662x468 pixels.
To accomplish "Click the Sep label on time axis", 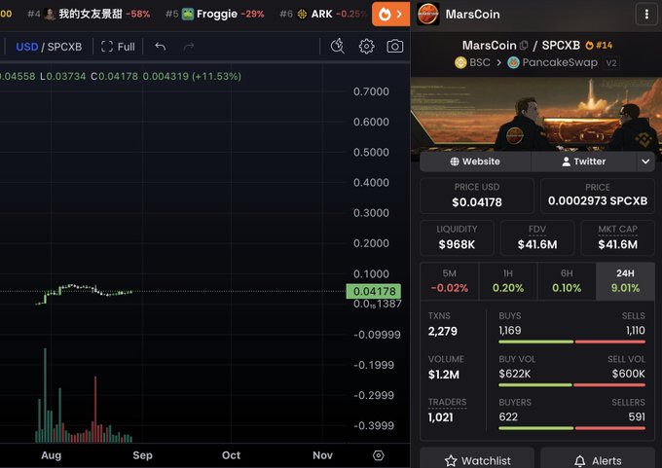I will pyautogui.click(x=142, y=455).
